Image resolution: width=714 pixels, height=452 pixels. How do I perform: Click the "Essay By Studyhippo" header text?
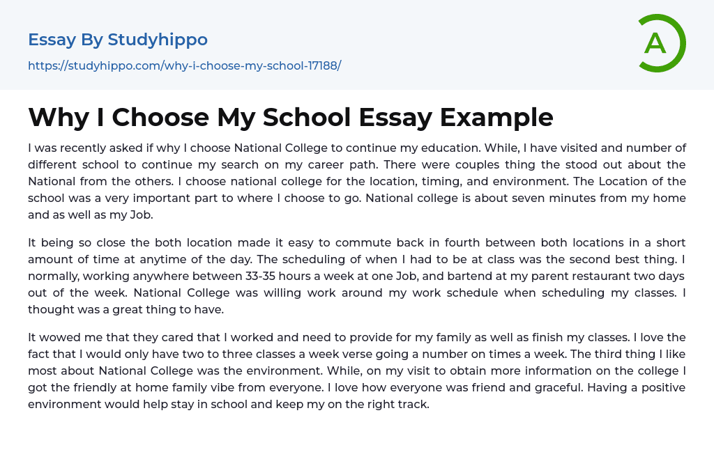pyautogui.click(x=118, y=40)
